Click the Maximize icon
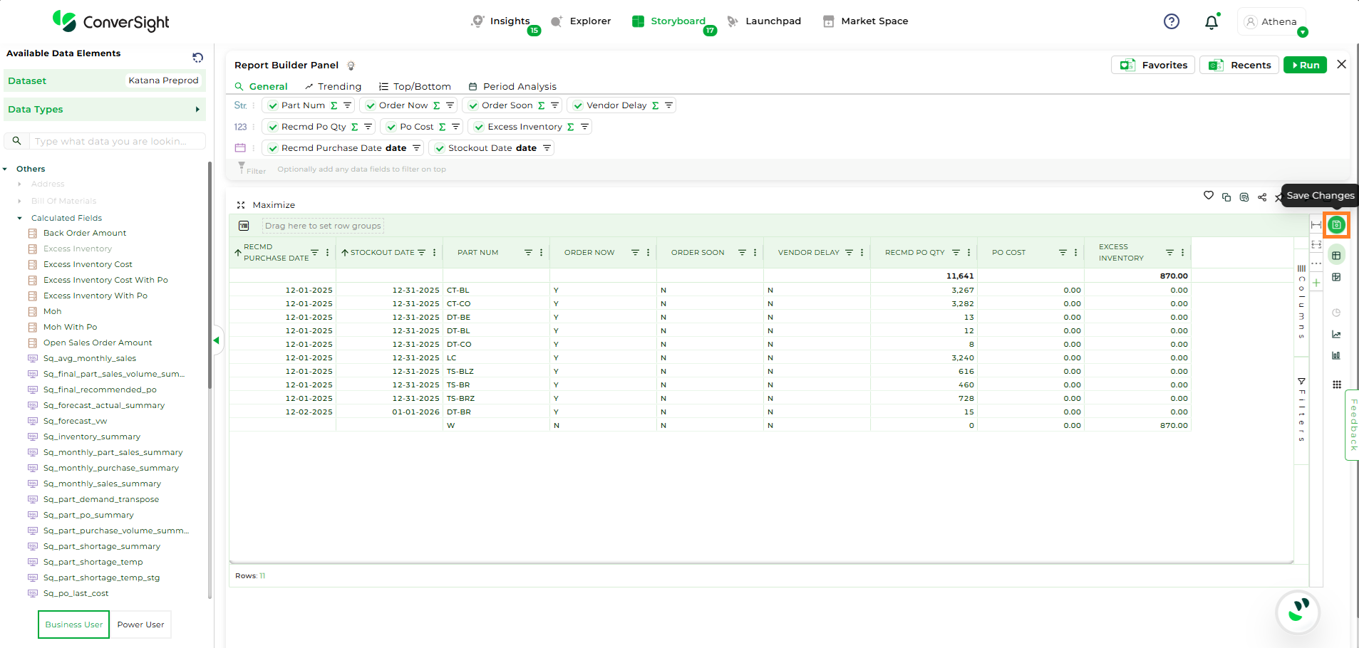Viewport: 1359px width, 648px height. [241, 205]
